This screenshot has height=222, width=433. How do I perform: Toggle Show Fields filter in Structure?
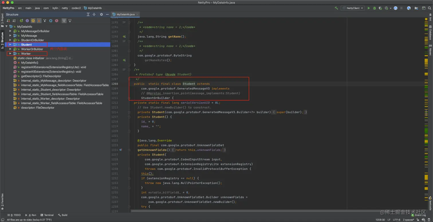click(x=33, y=21)
